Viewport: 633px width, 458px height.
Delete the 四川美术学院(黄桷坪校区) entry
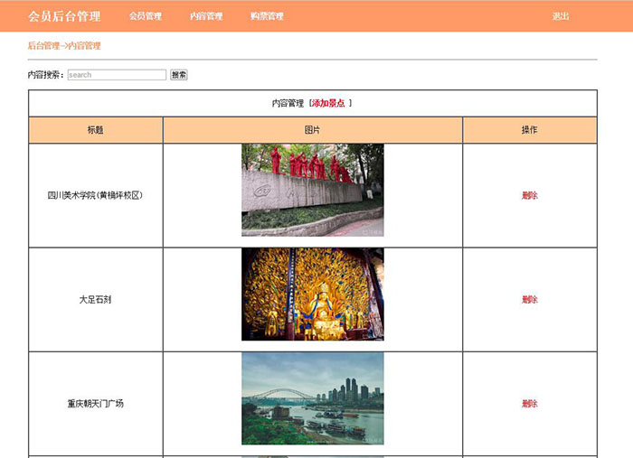point(529,195)
